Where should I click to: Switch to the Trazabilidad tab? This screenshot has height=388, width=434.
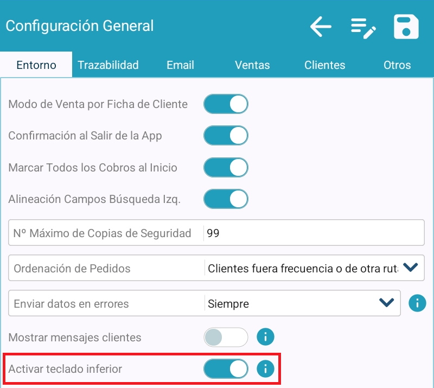(108, 65)
